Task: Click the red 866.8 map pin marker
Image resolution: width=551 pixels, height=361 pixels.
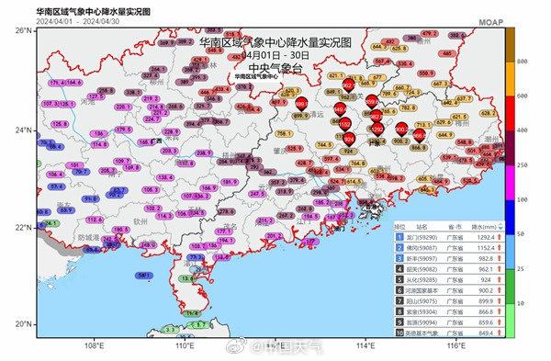Action: tap(419, 135)
